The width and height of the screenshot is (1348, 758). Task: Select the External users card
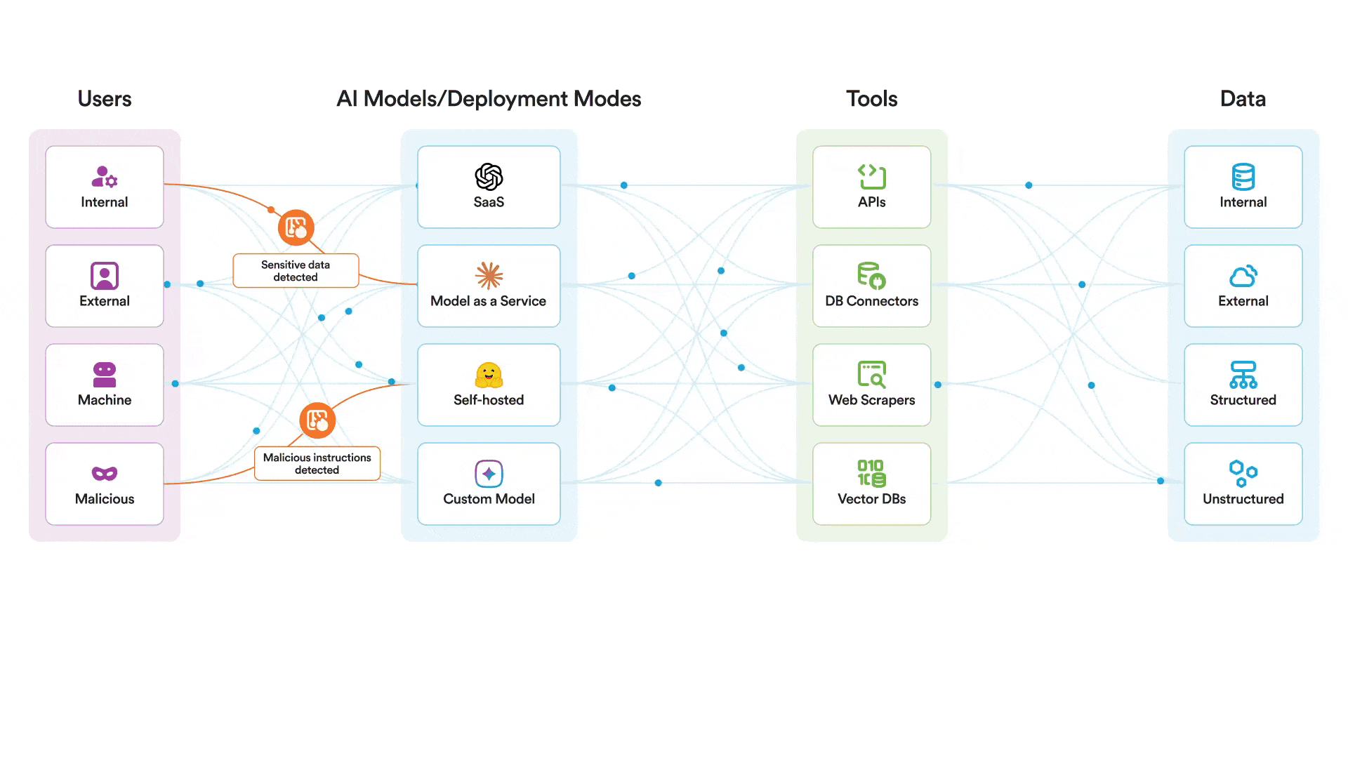[105, 286]
